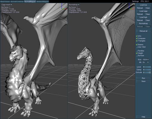Switch to the MeshViewer tab
The image size is (152, 119).
point(5,1)
